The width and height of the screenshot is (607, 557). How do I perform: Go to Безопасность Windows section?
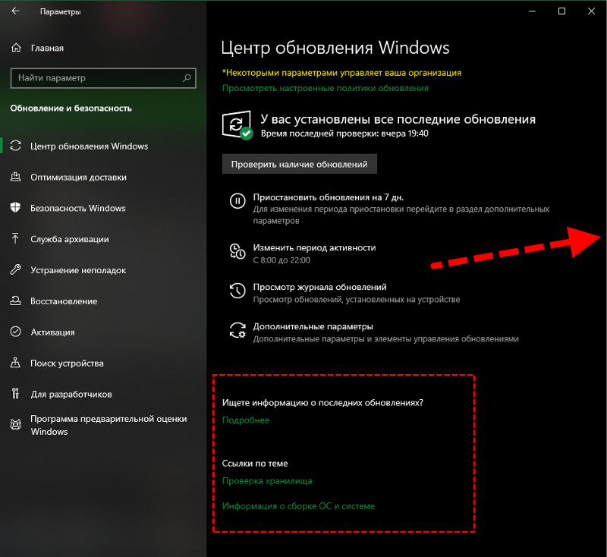pyautogui.click(x=78, y=208)
